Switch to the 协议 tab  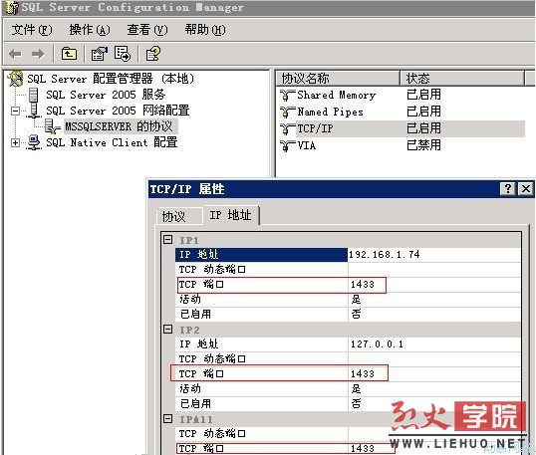coord(178,216)
